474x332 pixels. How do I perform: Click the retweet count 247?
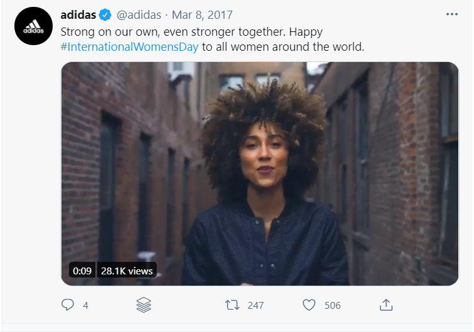[256, 306]
